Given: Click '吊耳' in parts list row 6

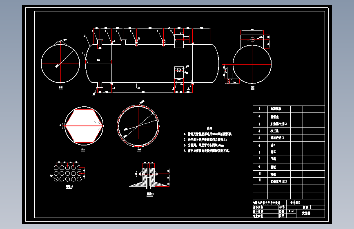Looking at the screenshot, I should coord(273,145).
